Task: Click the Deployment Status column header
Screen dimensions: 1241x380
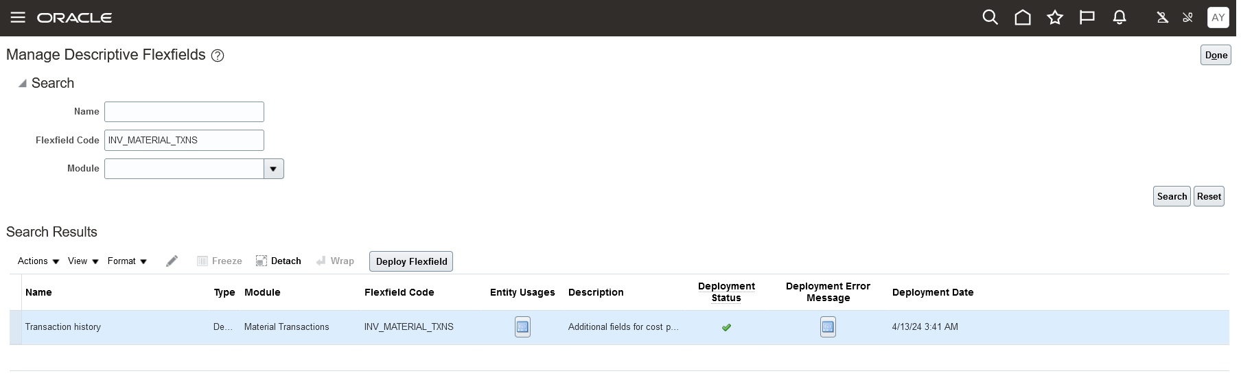Action: point(726,292)
